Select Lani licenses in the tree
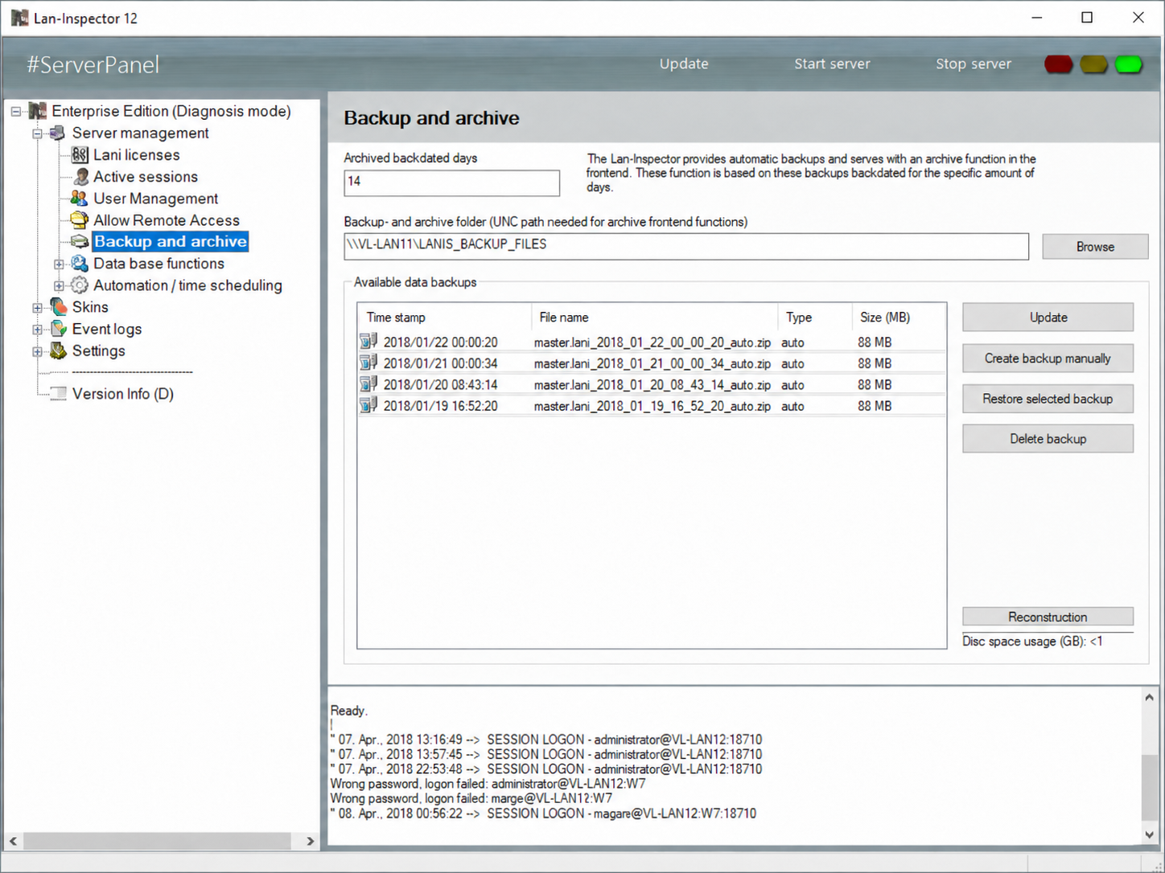 tap(137, 154)
